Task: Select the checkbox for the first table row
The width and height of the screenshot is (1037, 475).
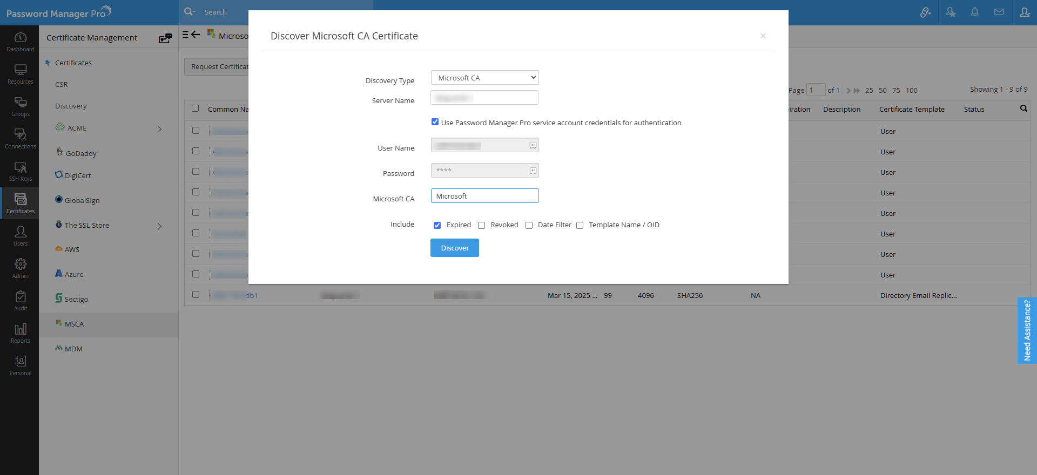Action: point(196,131)
